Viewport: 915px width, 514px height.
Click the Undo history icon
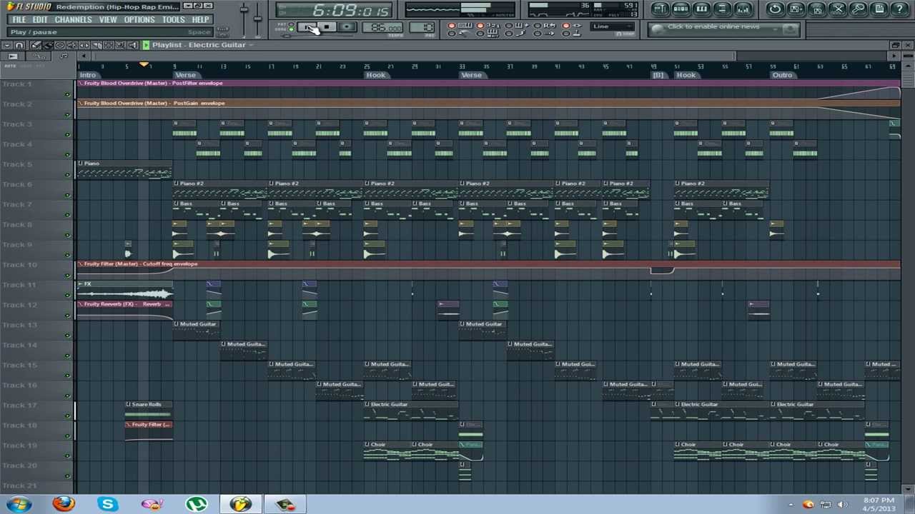[775, 9]
